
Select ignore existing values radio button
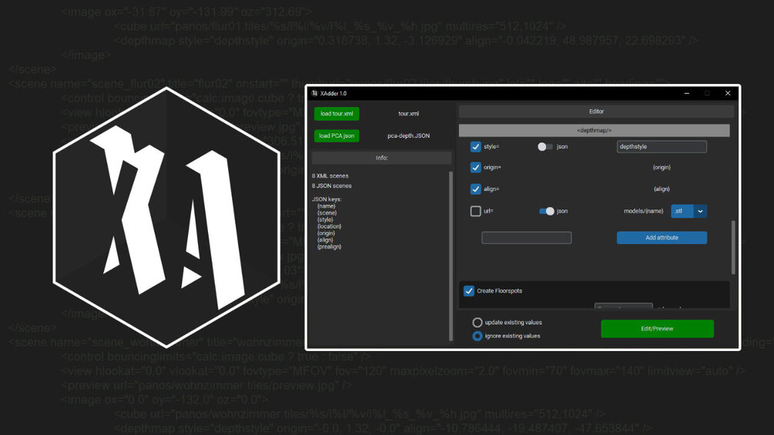click(x=477, y=336)
